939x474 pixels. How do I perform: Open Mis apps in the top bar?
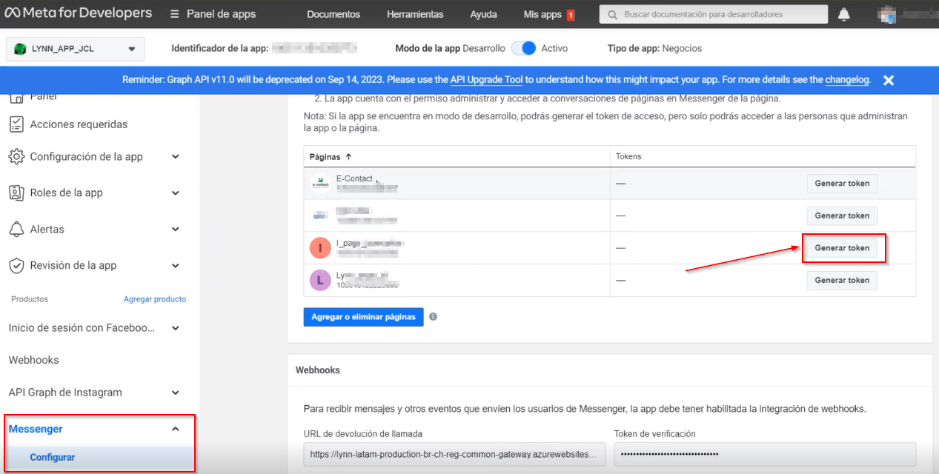coord(543,14)
